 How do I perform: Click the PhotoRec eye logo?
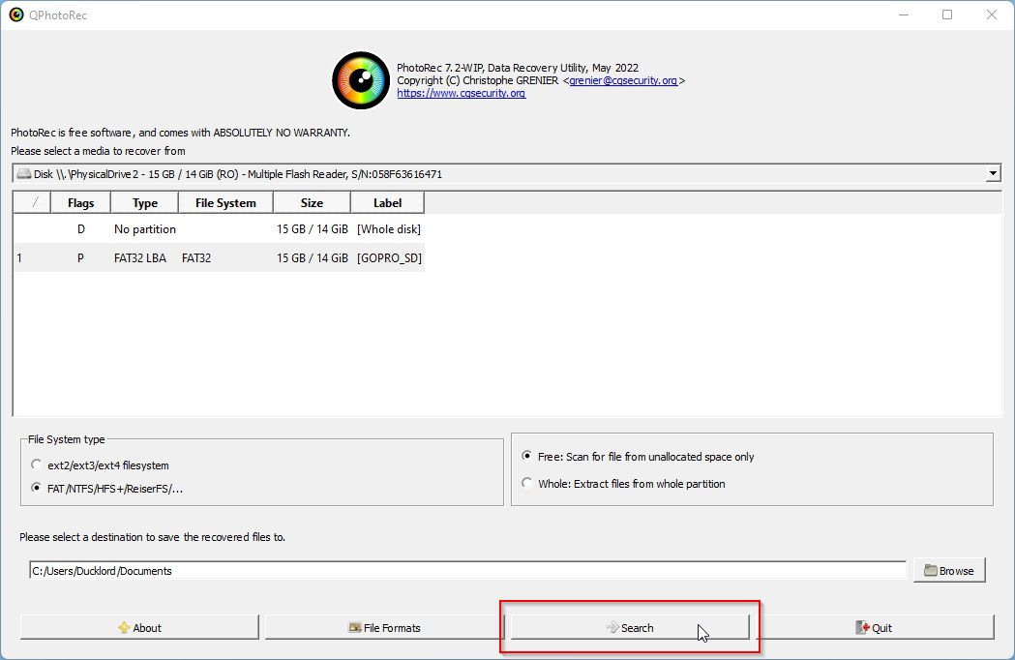tap(361, 80)
